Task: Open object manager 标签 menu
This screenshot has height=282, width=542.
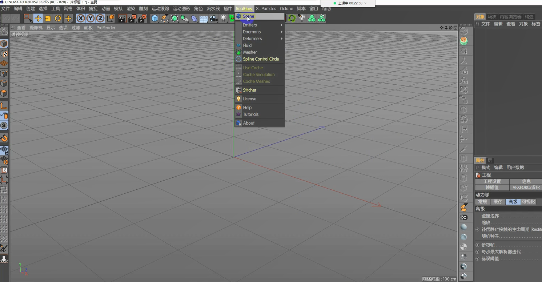Action: coord(536,24)
